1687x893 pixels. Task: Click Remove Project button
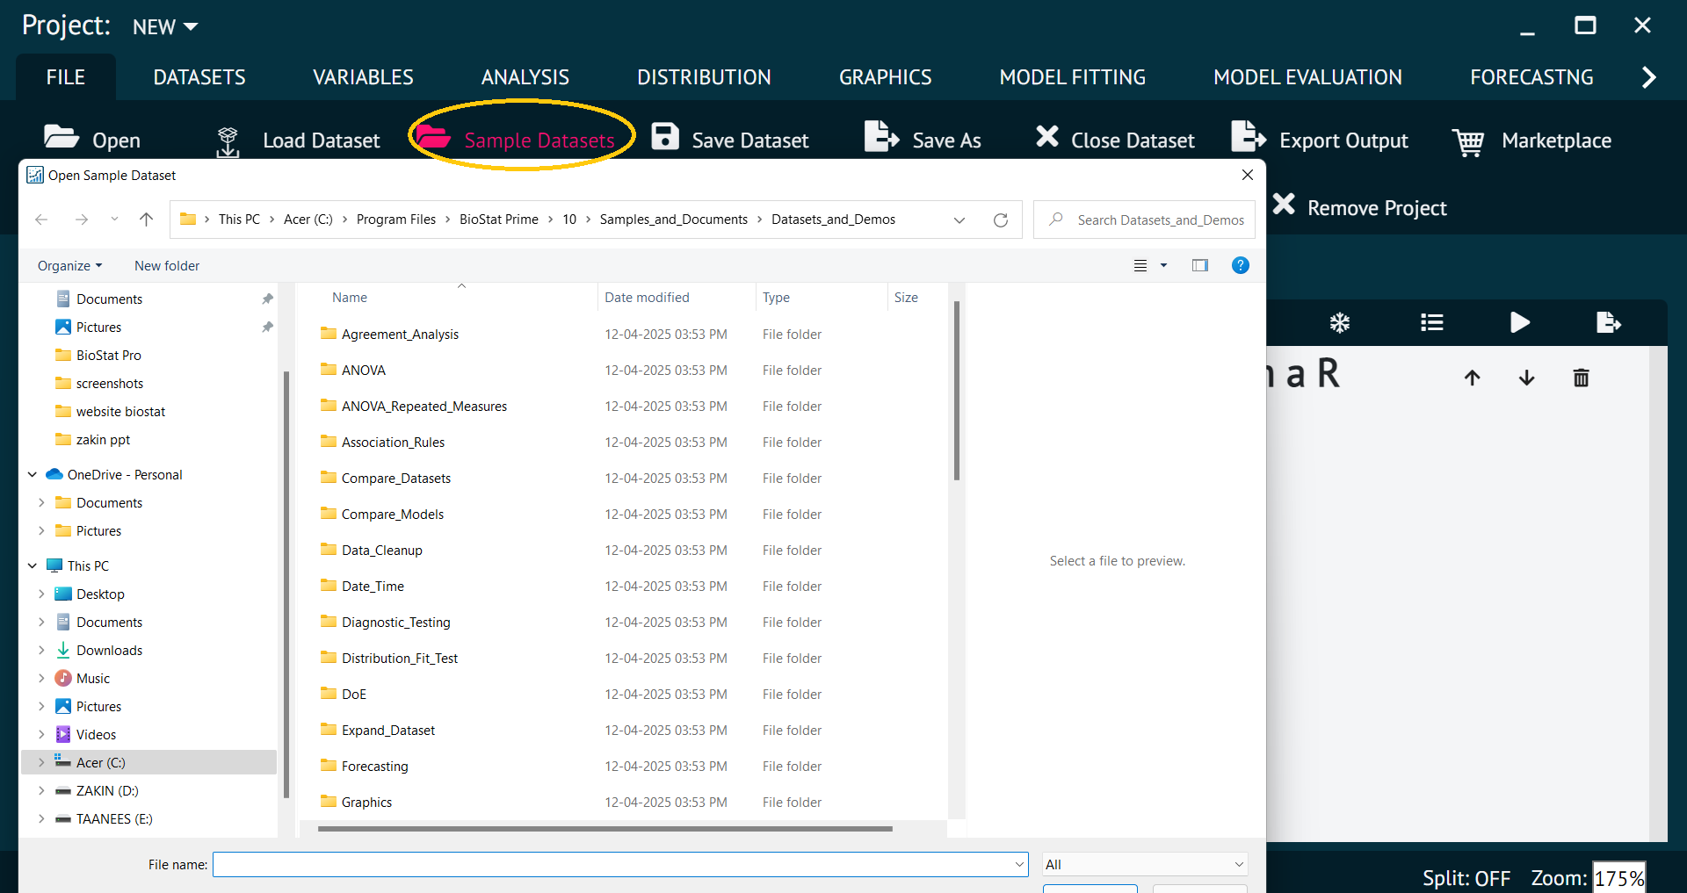pos(1359,207)
